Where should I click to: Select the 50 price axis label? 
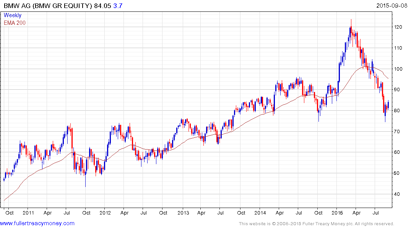coord(397,173)
